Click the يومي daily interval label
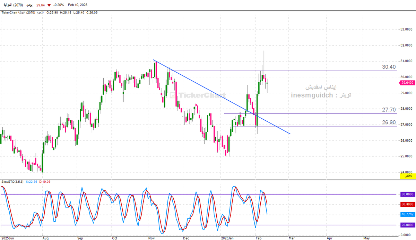The height and width of the screenshot is (240, 416). click(x=29, y=5)
